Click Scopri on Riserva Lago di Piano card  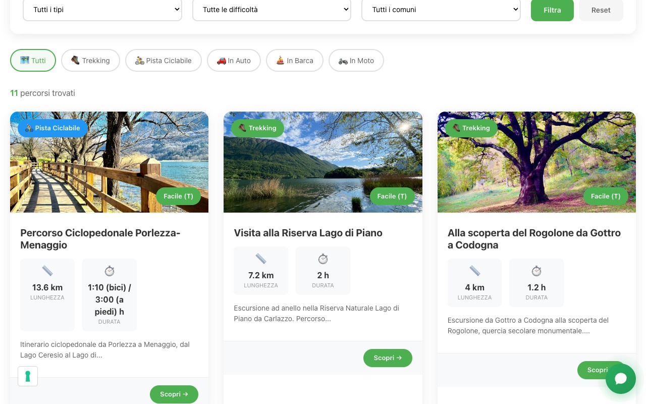coord(388,358)
